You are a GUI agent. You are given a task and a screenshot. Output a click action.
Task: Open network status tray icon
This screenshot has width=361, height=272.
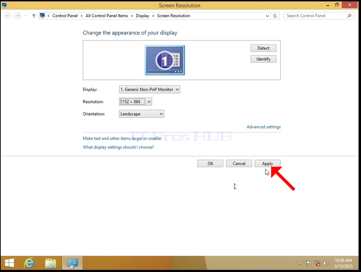tap(317, 263)
